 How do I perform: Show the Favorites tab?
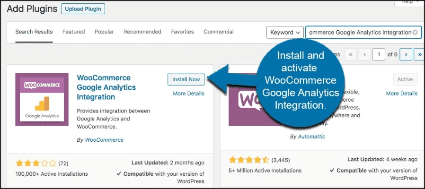(x=183, y=32)
